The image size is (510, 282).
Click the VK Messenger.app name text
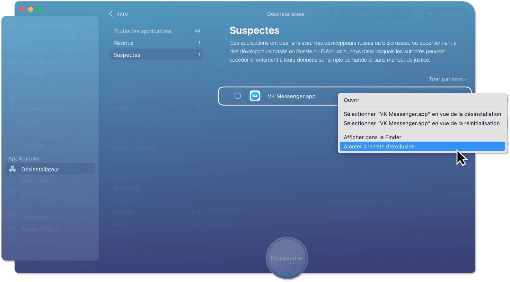tap(291, 96)
